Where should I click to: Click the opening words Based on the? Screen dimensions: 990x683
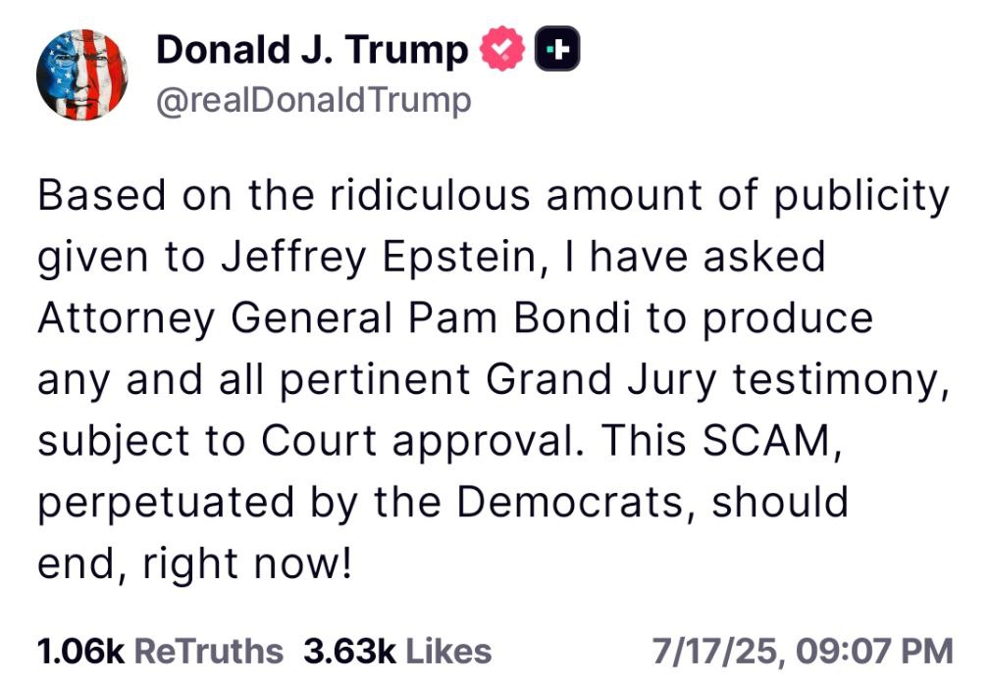pyautogui.click(x=177, y=195)
